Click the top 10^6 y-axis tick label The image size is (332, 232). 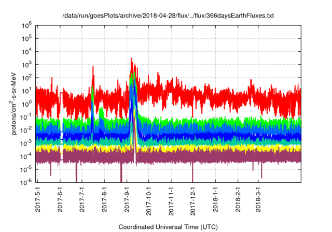tap(27, 25)
